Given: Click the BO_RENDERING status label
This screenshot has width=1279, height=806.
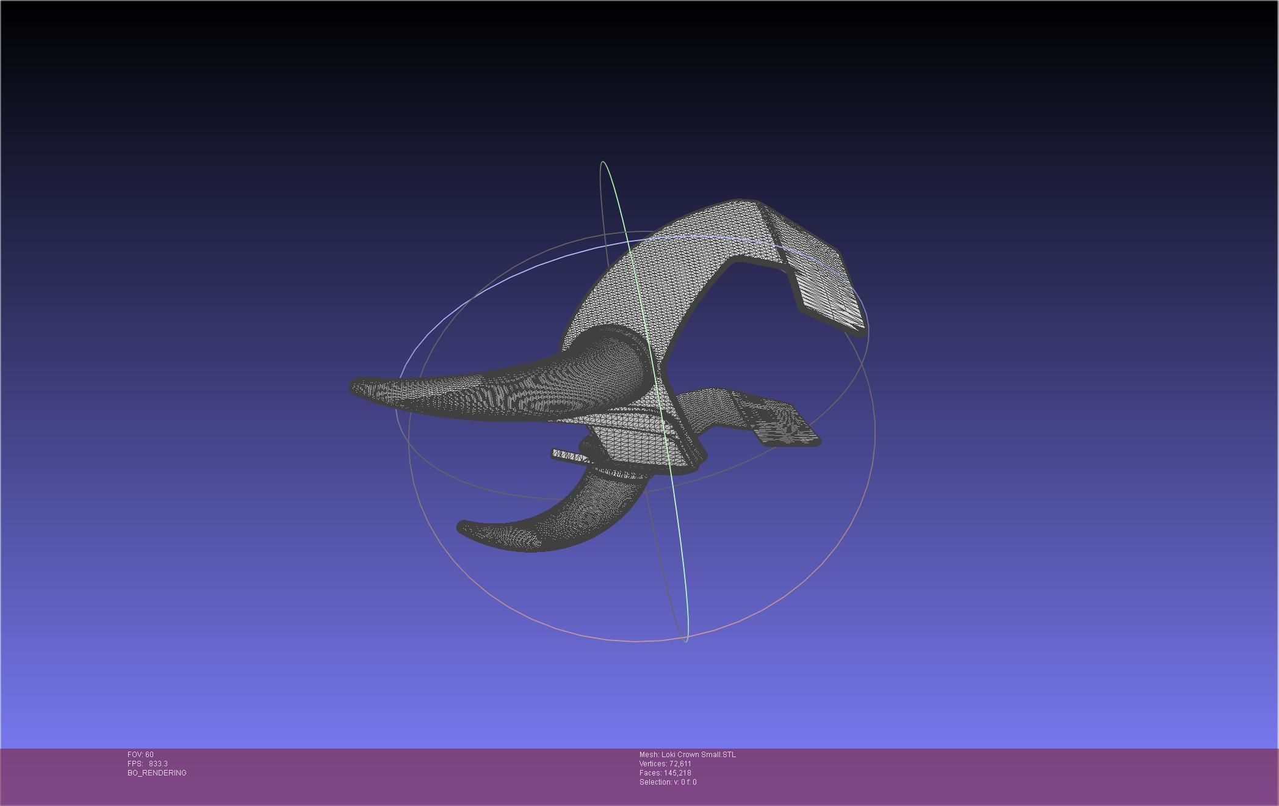Looking at the screenshot, I should (x=157, y=773).
